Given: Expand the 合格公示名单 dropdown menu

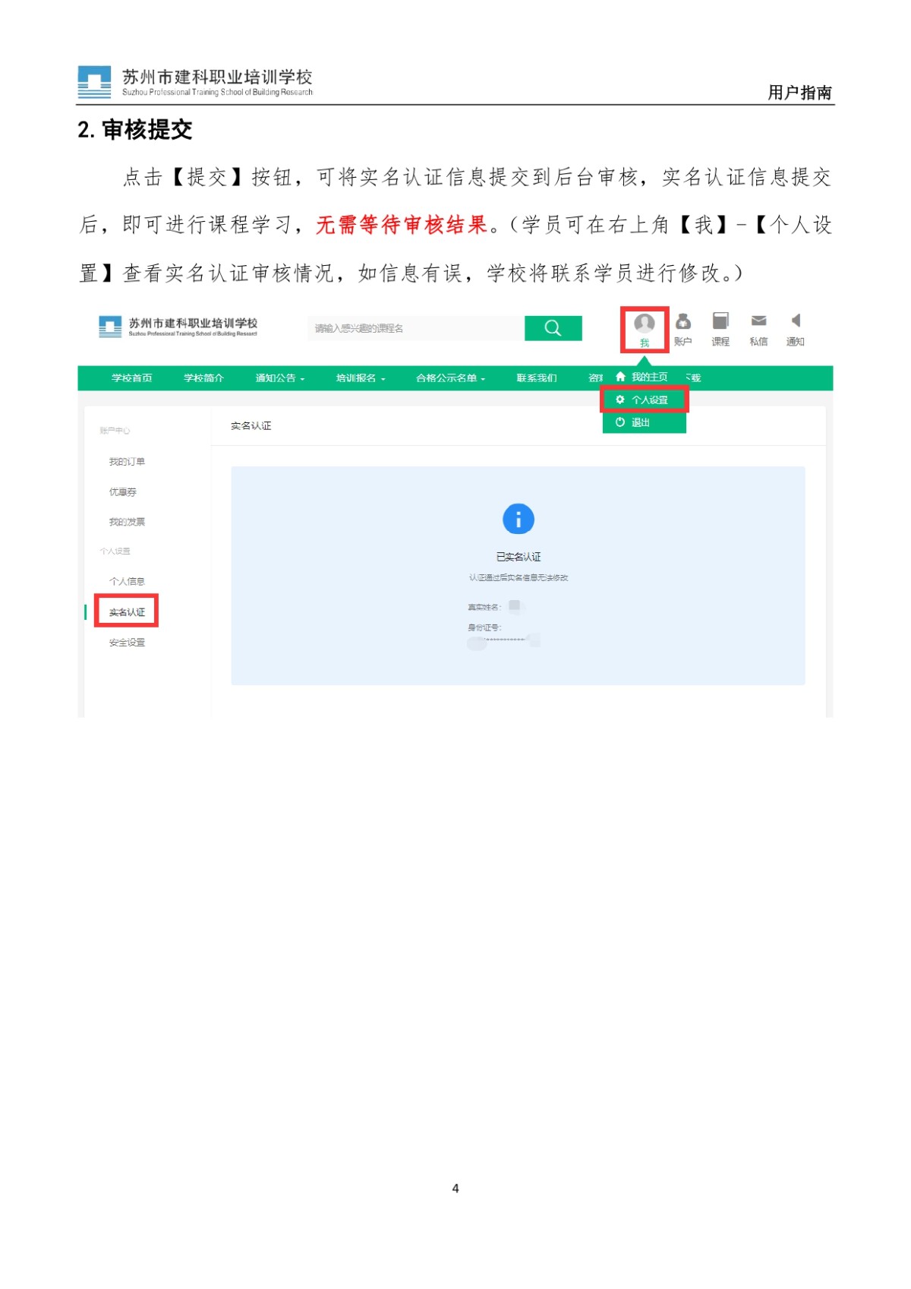Looking at the screenshot, I should (450, 378).
